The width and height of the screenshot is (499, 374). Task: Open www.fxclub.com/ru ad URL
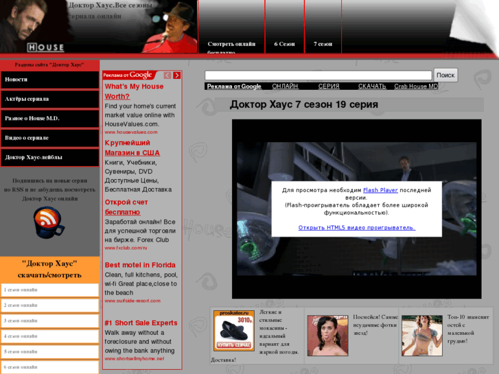[x=126, y=248]
